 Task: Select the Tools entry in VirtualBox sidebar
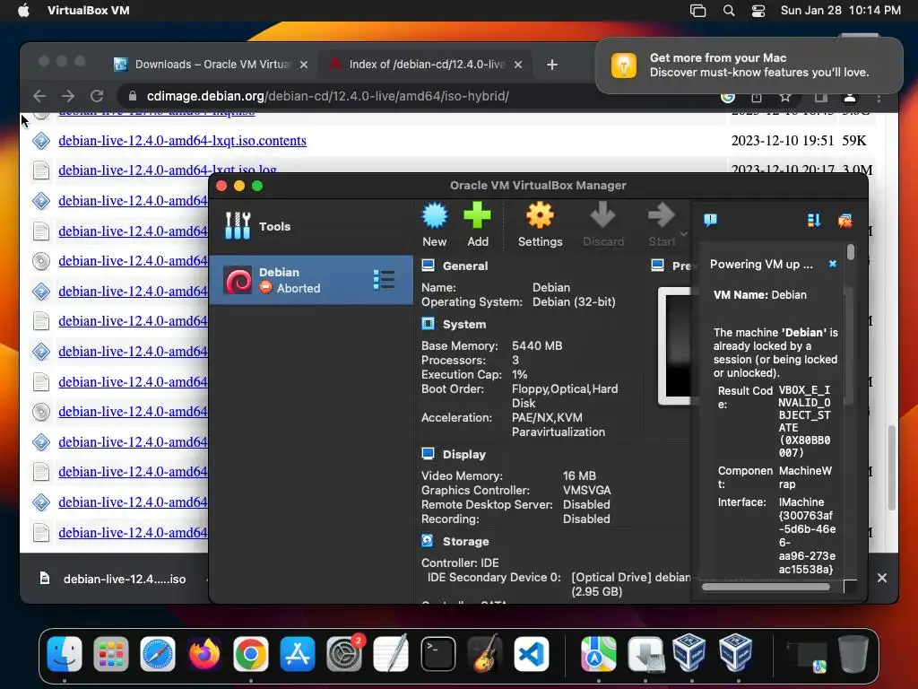311,226
